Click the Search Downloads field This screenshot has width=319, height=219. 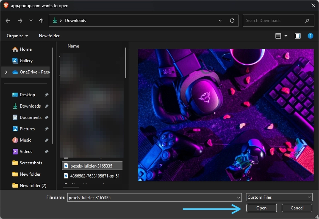(x=274, y=21)
